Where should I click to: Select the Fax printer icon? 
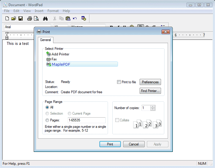48,59
